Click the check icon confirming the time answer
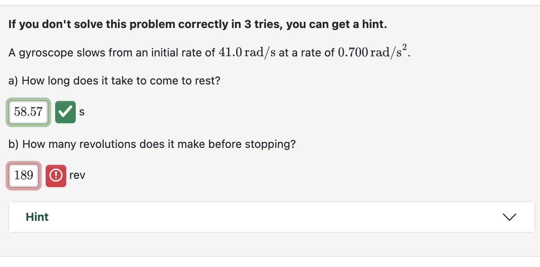540x267 pixels. (65, 112)
